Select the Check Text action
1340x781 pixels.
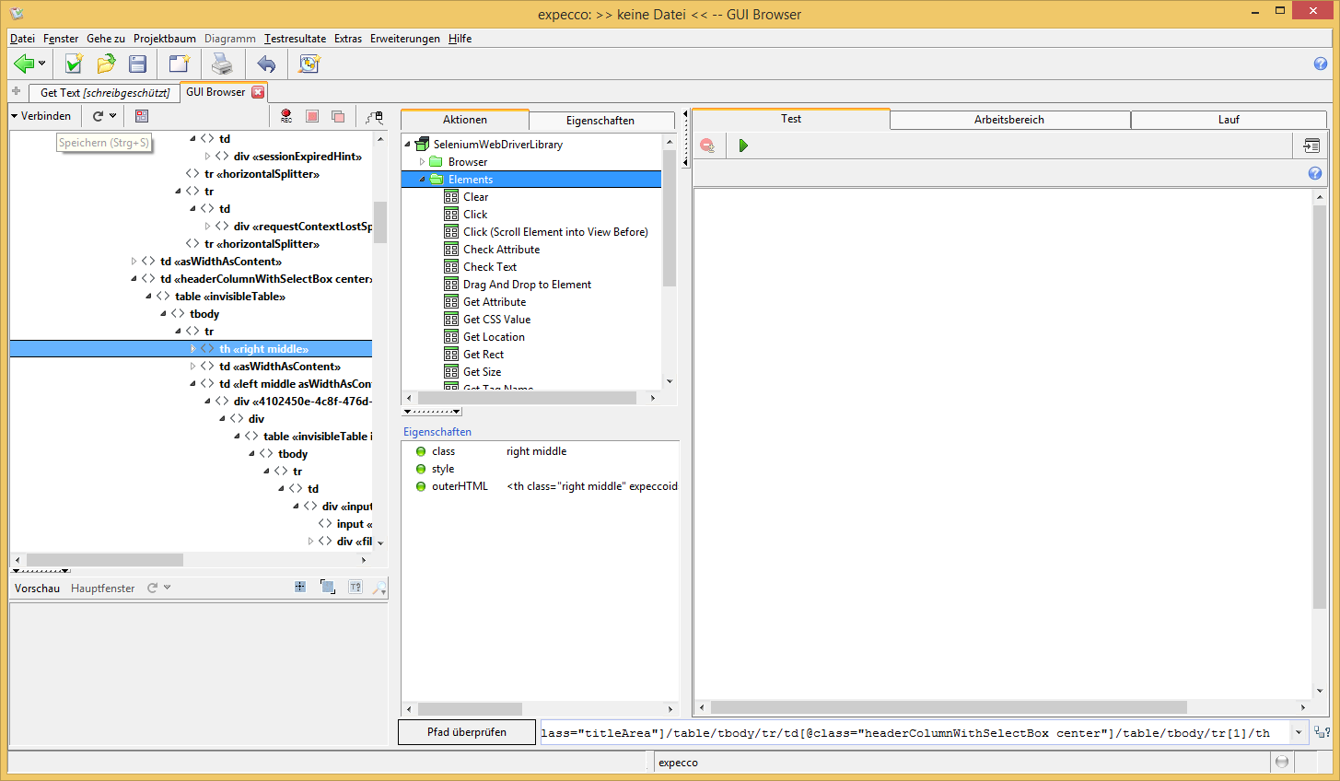(x=490, y=267)
